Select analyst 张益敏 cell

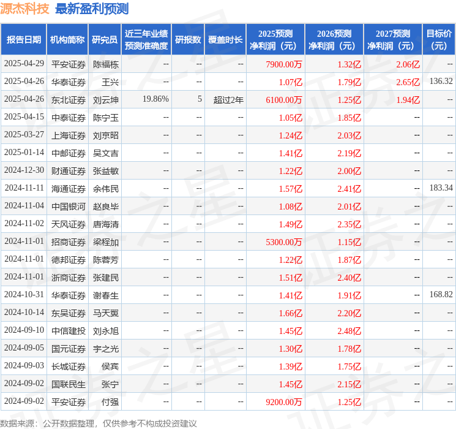[105, 170]
